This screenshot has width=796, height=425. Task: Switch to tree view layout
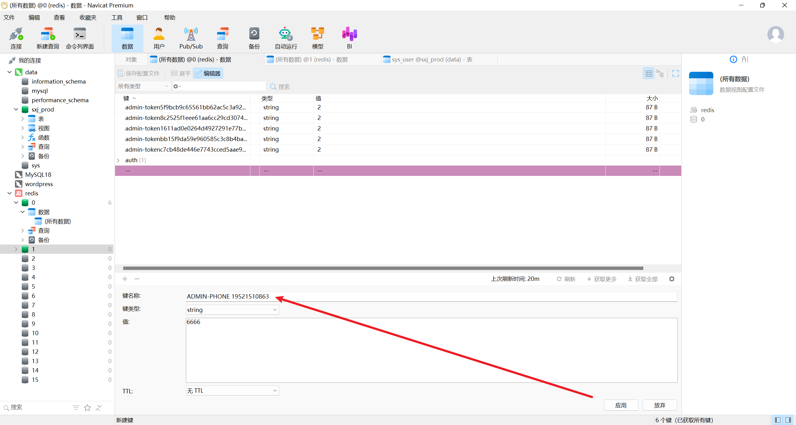[x=660, y=73]
